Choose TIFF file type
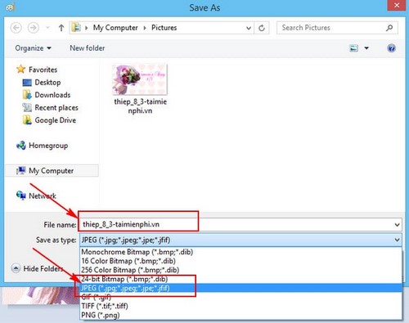 coord(240,306)
